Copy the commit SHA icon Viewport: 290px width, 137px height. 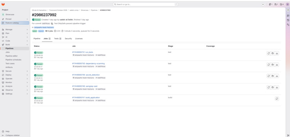tap(52, 24)
